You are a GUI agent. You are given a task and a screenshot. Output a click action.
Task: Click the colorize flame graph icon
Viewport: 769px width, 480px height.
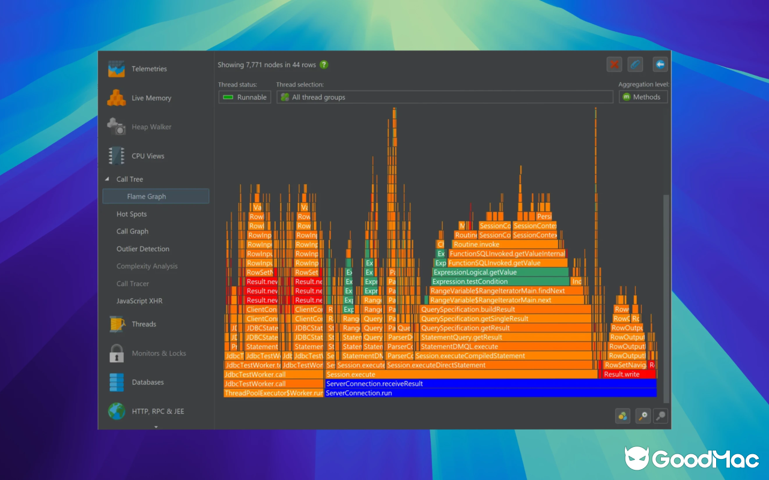point(622,416)
